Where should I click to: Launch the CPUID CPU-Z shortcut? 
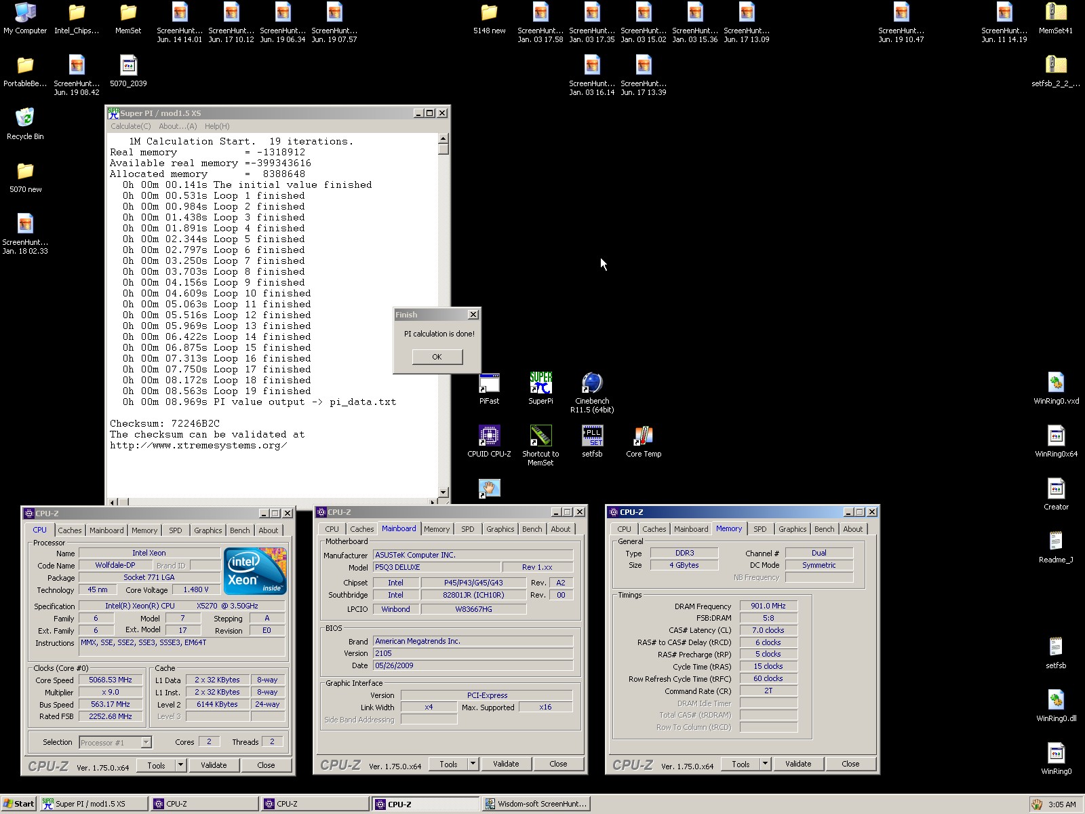pos(489,442)
